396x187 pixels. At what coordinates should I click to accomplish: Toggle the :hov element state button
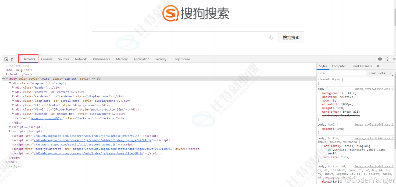click(372, 73)
